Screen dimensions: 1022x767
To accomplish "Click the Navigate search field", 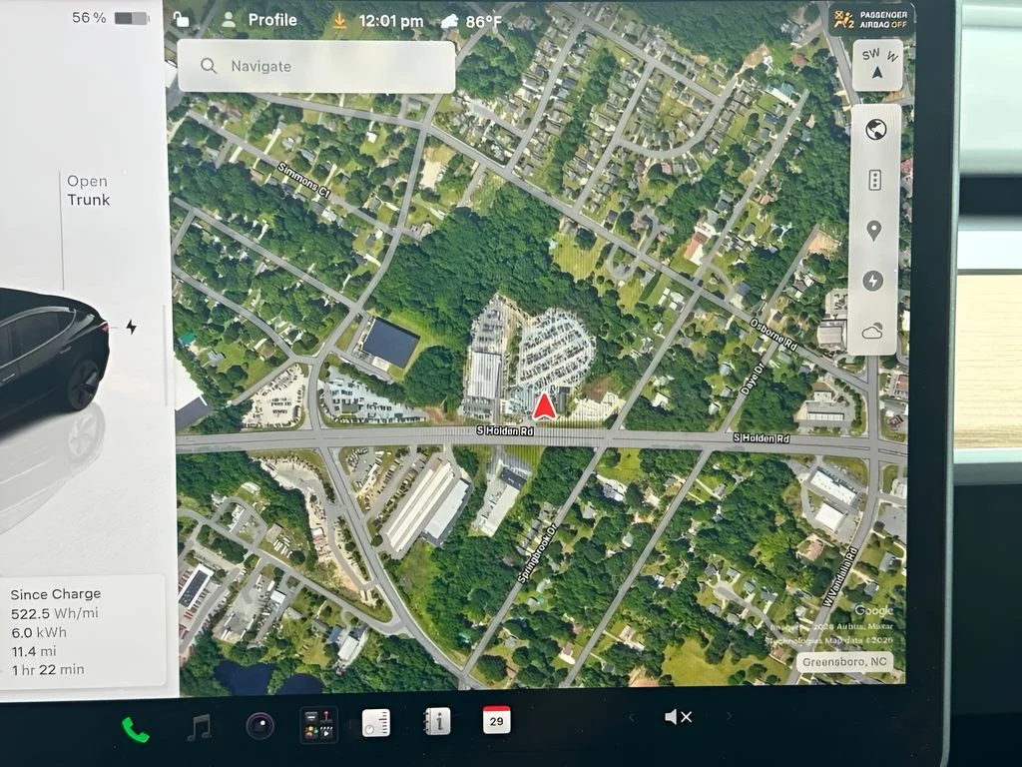I will [316, 66].
